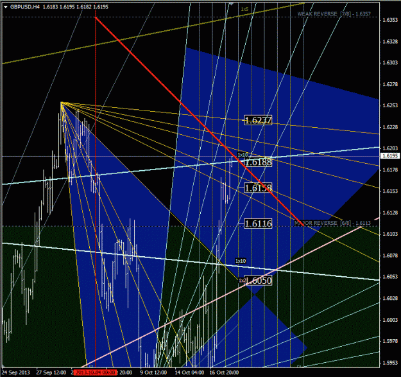Click the 1.6253 price axis label
This screenshot has width=401, height=377.
click(390, 105)
